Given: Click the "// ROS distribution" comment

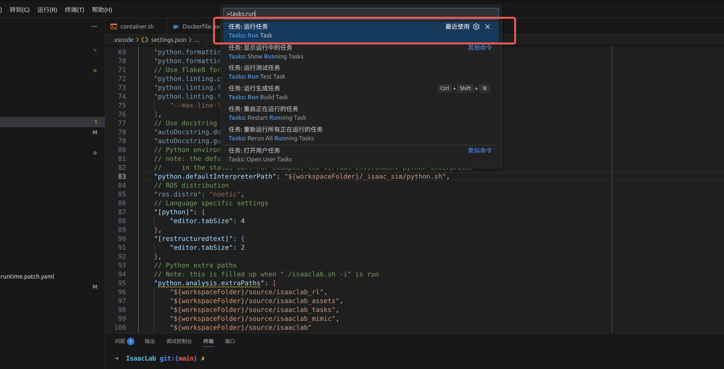Looking at the screenshot, I should tap(192, 185).
